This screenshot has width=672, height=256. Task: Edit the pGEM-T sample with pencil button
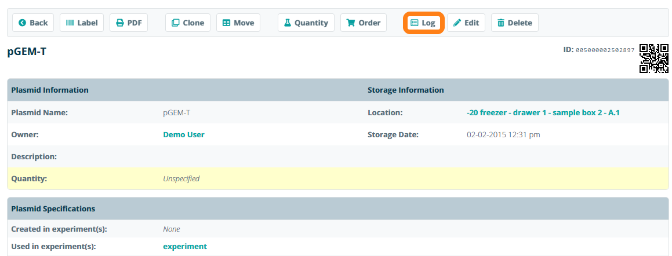[x=466, y=23]
